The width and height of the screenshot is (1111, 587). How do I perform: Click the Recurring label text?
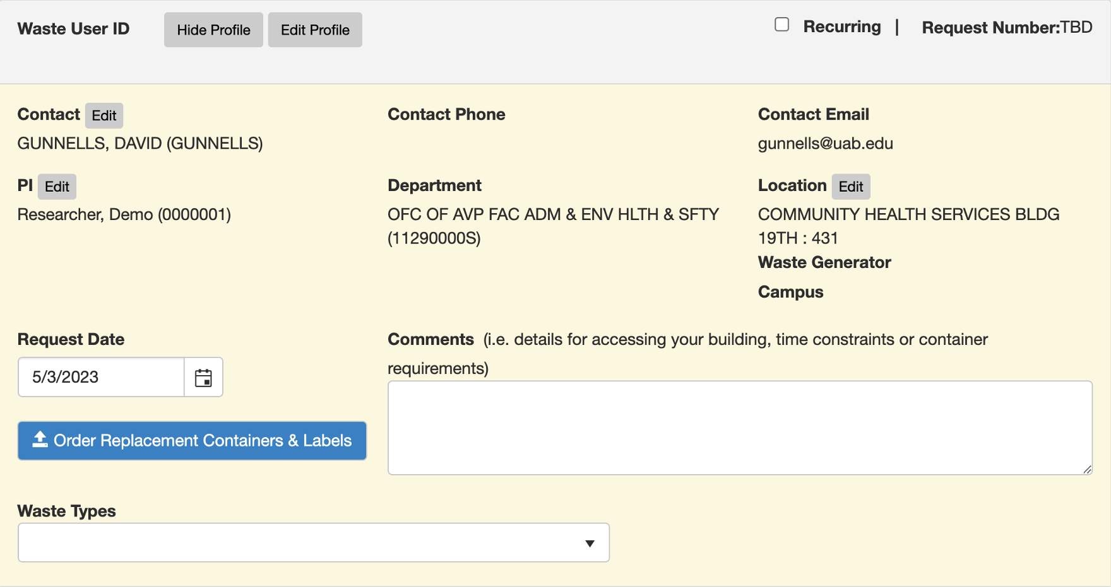(x=841, y=26)
